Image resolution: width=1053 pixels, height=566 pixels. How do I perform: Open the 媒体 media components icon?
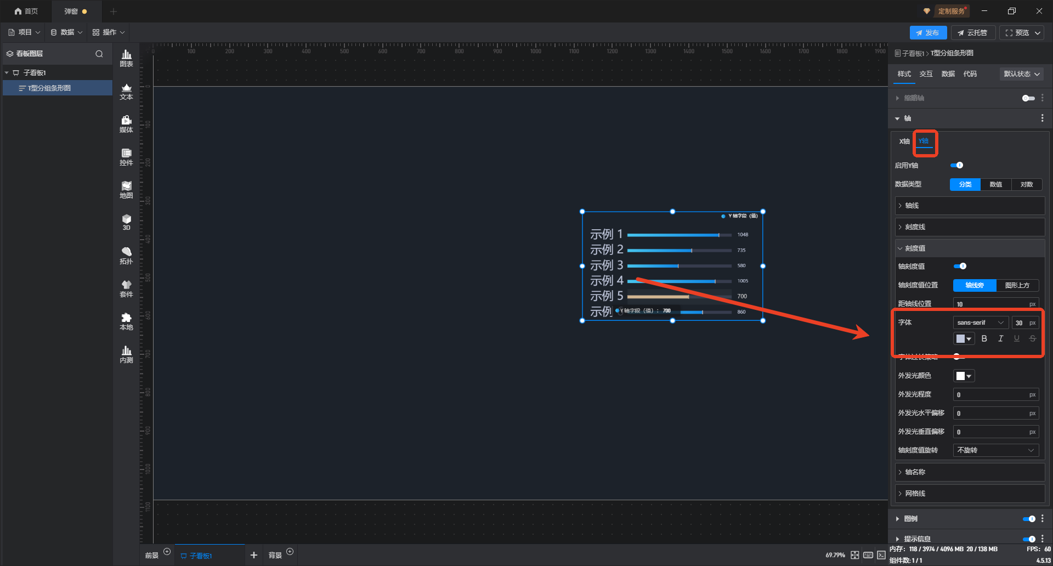pyautogui.click(x=126, y=124)
